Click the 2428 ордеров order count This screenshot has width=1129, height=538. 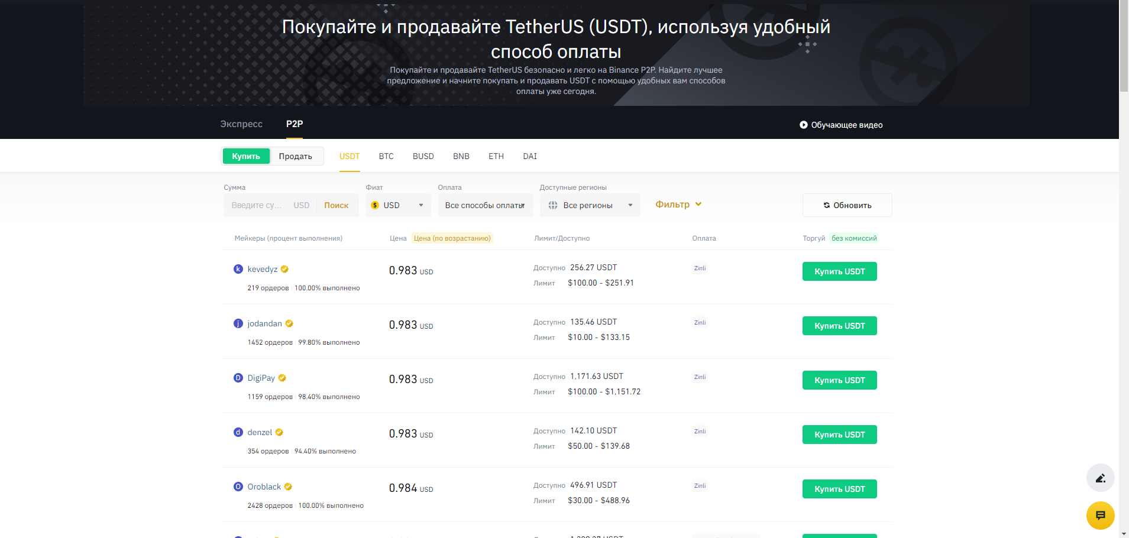pos(270,505)
